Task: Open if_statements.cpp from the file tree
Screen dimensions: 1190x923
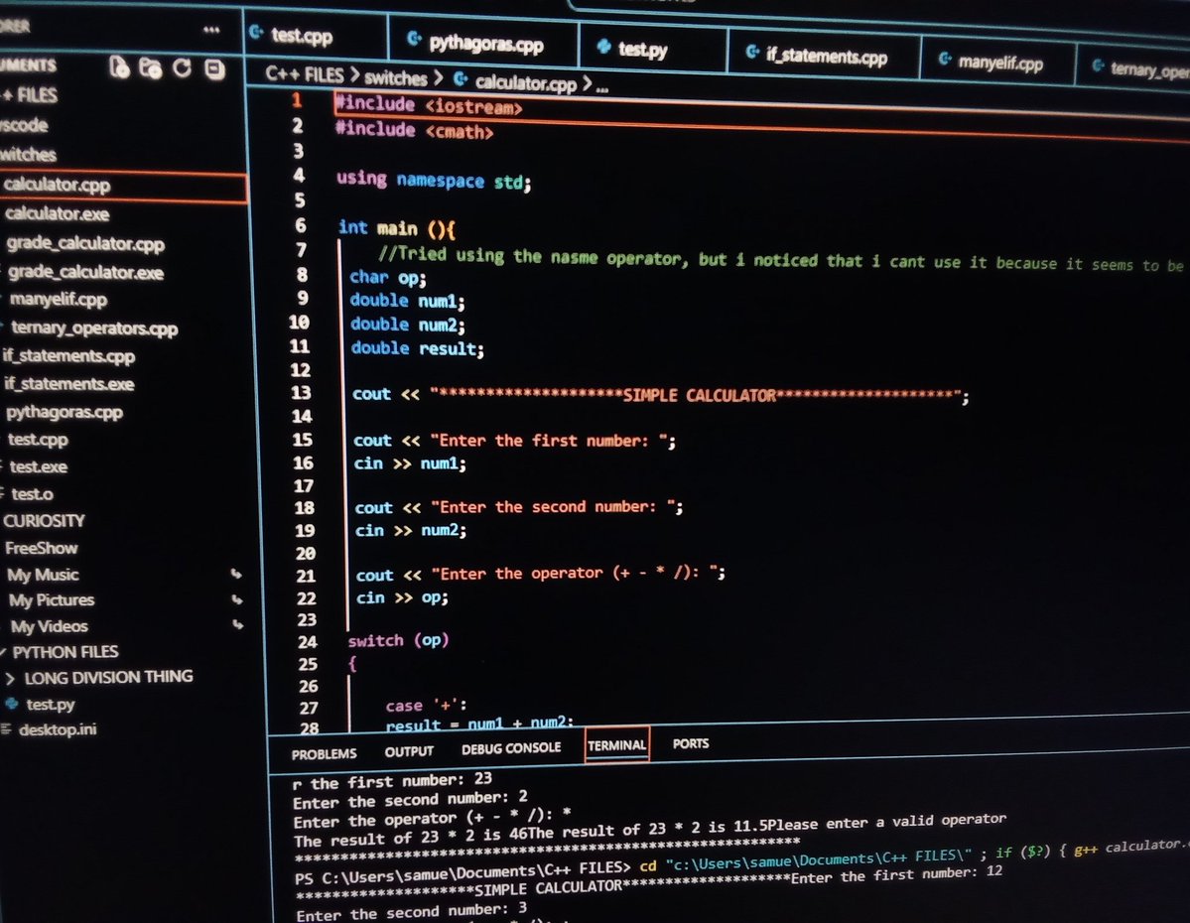Action: [x=69, y=355]
